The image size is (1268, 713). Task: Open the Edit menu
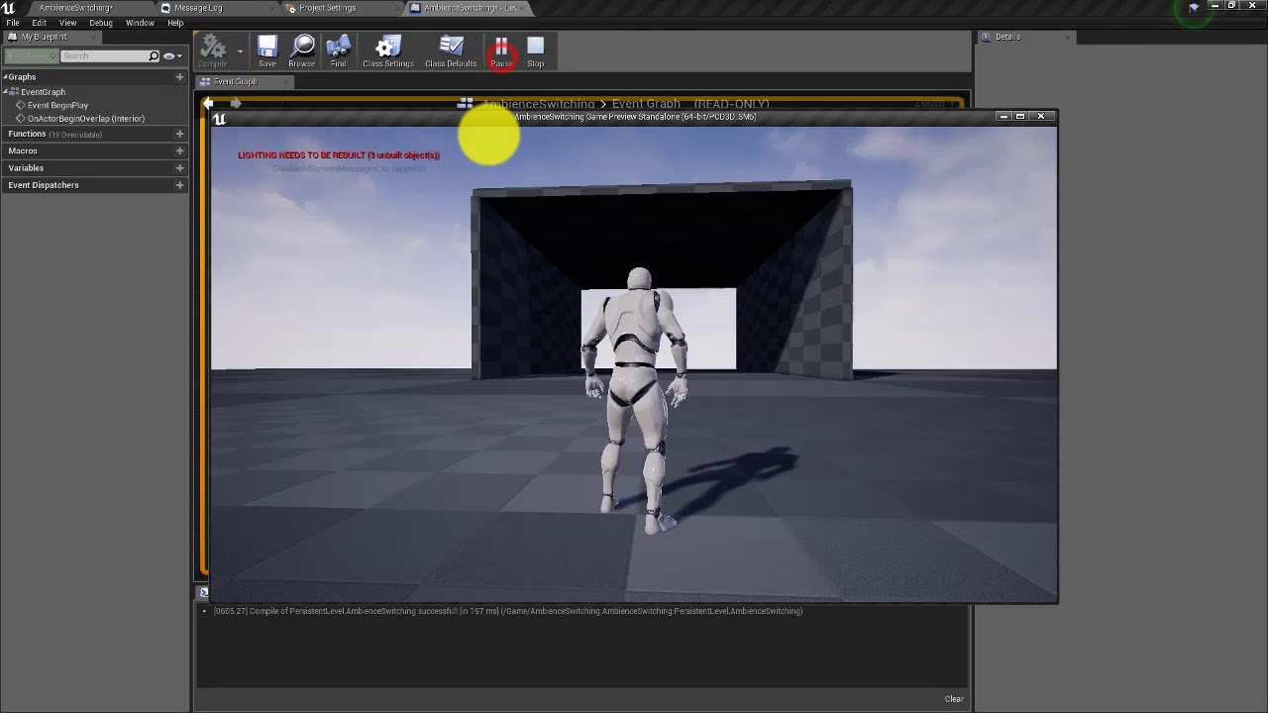(39, 23)
